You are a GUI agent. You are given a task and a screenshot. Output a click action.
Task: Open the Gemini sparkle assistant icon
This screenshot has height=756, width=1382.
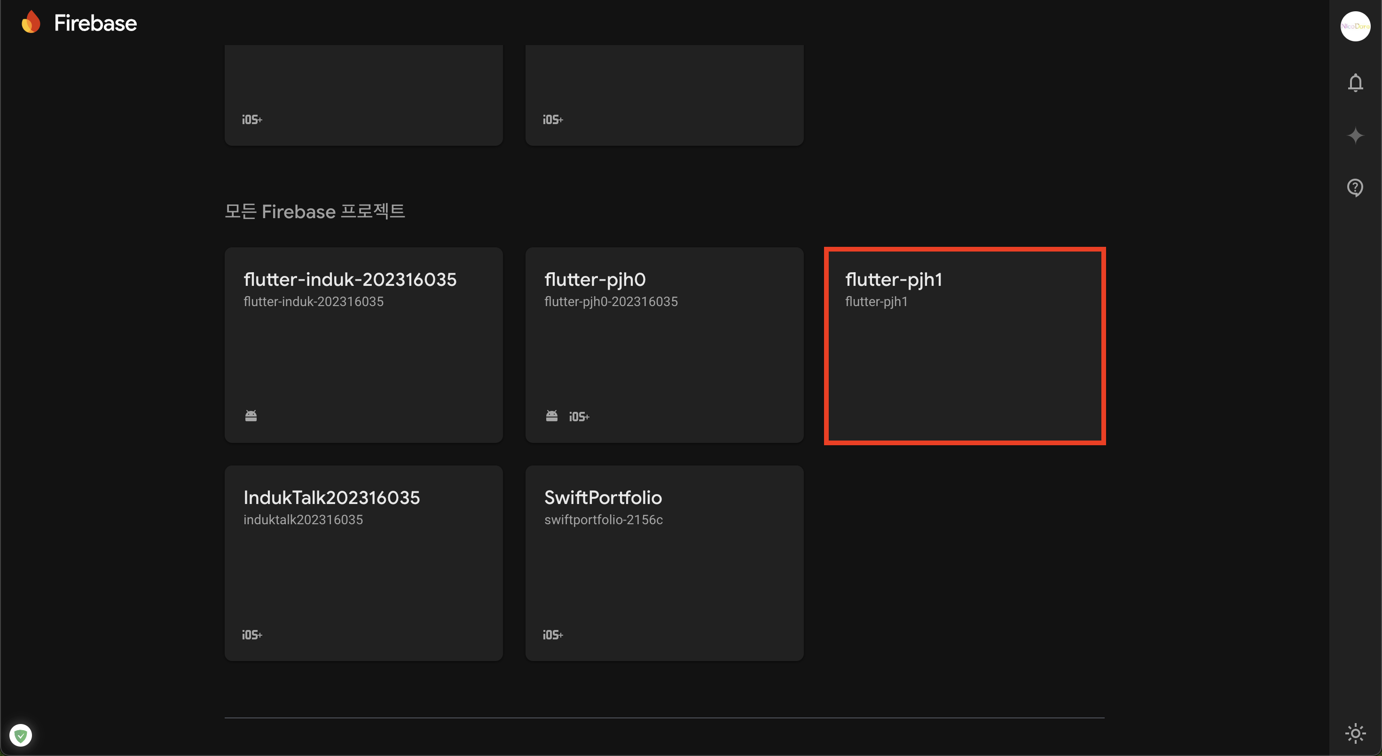pyautogui.click(x=1355, y=135)
